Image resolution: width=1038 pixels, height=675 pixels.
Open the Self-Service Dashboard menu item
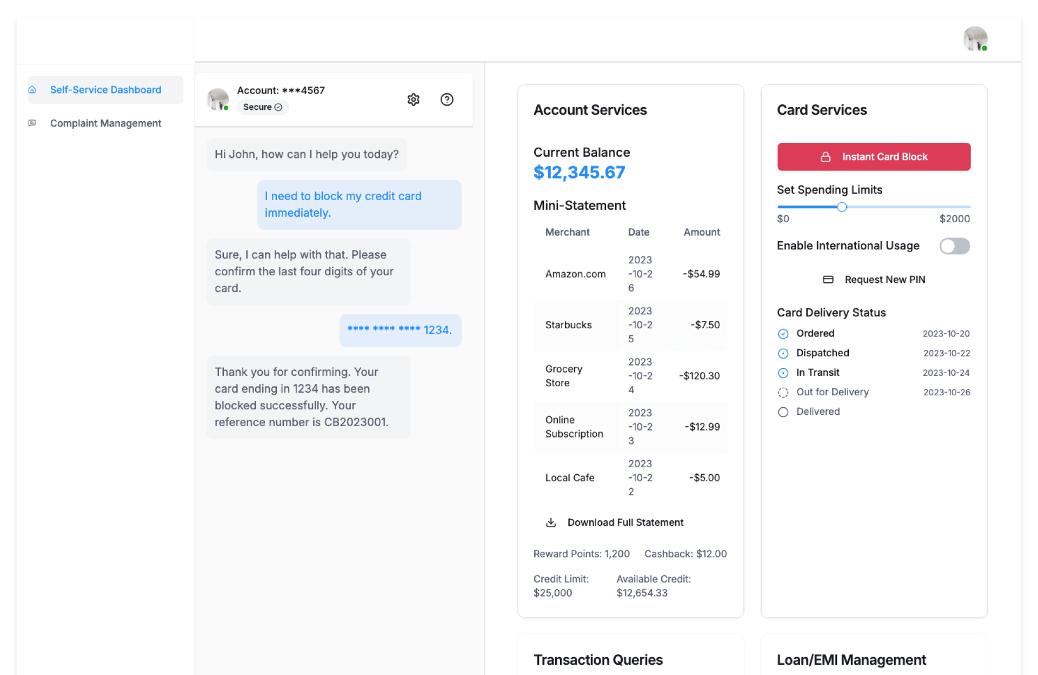click(105, 90)
